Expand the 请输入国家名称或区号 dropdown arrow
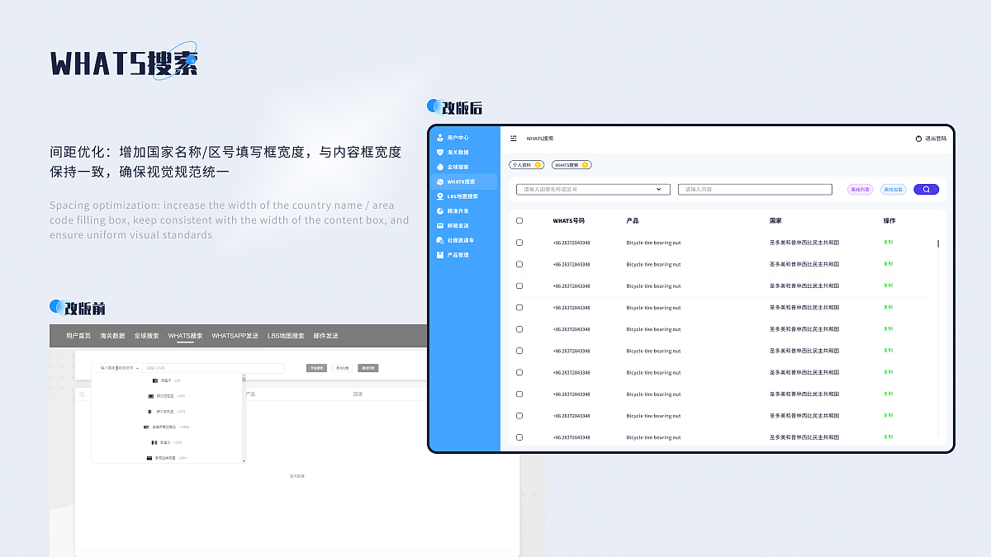 (659, 190)
